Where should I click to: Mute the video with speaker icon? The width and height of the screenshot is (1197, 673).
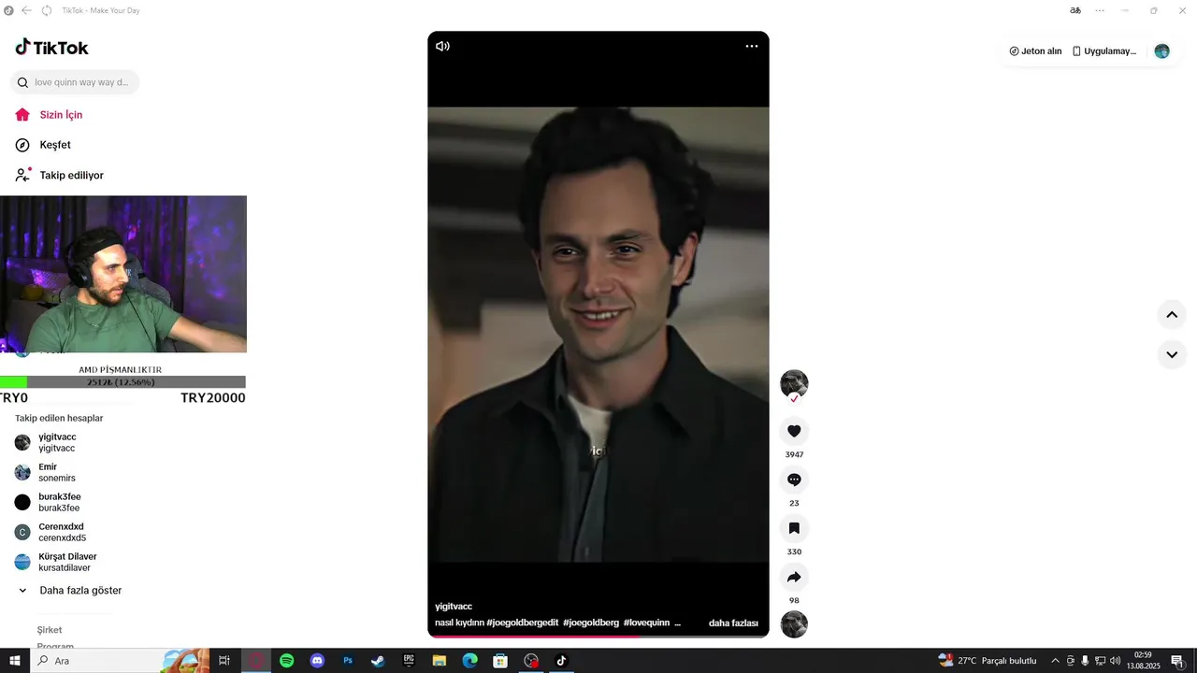[x=442, y=46]
